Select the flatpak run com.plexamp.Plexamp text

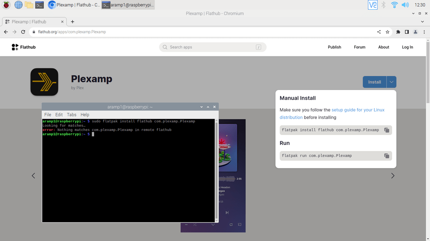pos(317,156)
